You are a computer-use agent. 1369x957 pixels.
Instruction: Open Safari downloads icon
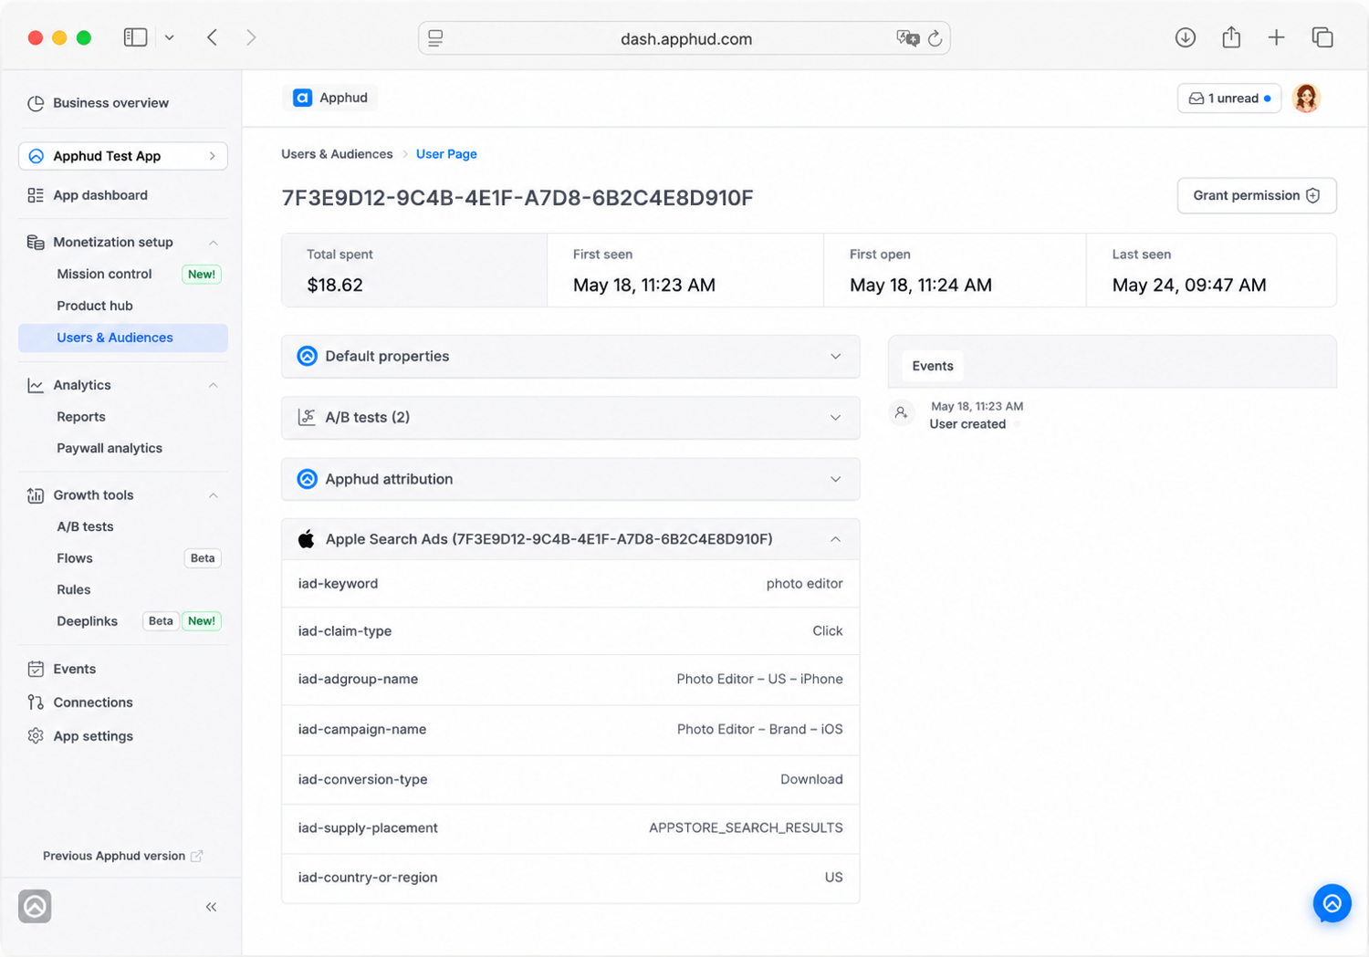pyautogui.click(x=1186, y=37)
